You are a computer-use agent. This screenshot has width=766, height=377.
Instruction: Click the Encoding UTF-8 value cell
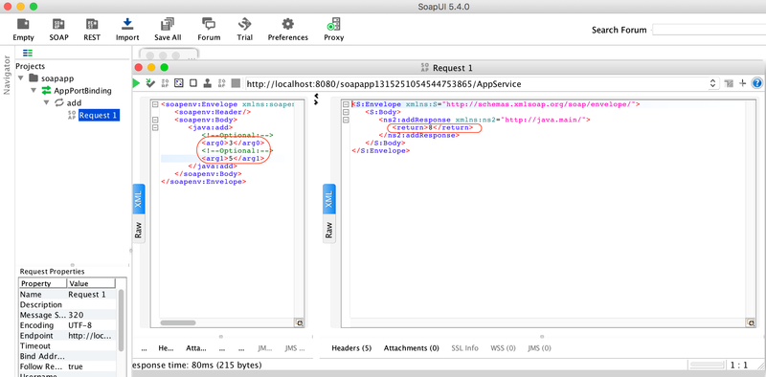point(91,325)
